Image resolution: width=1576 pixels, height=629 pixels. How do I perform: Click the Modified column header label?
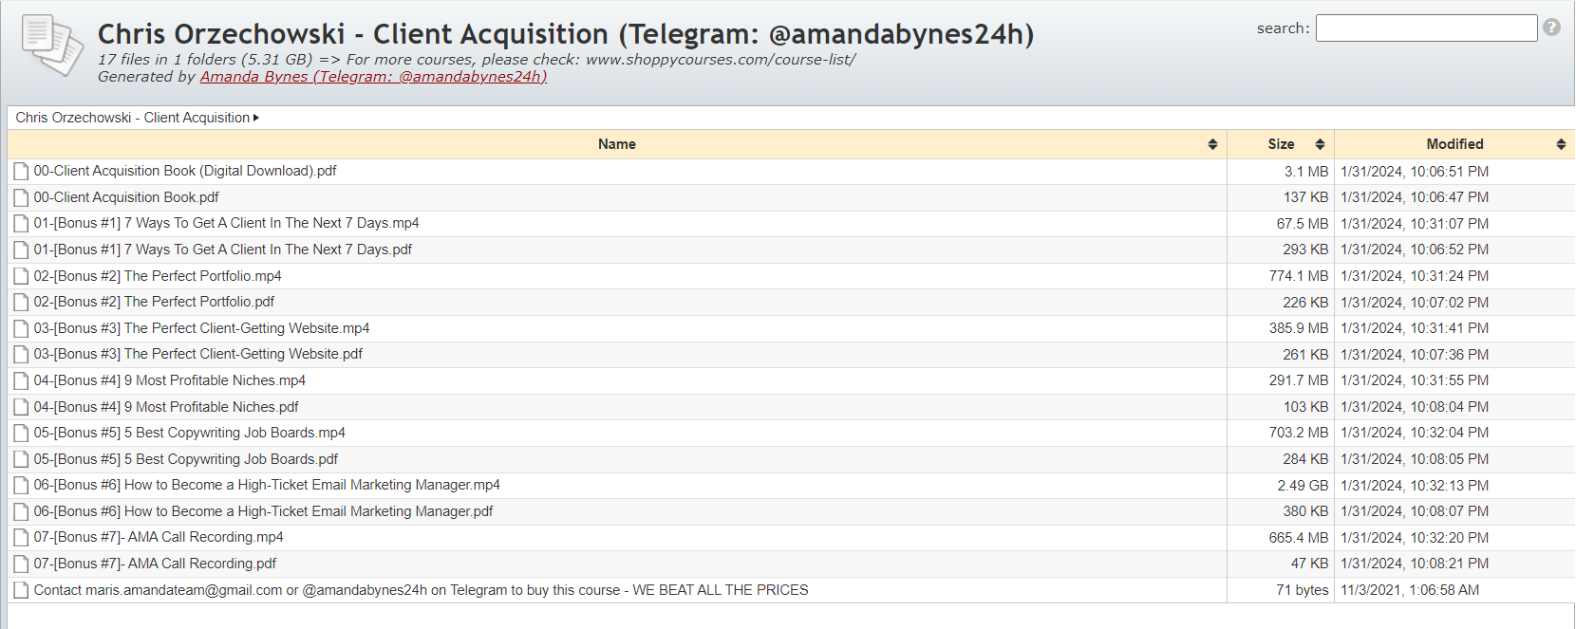click(x=1454, y=144)
